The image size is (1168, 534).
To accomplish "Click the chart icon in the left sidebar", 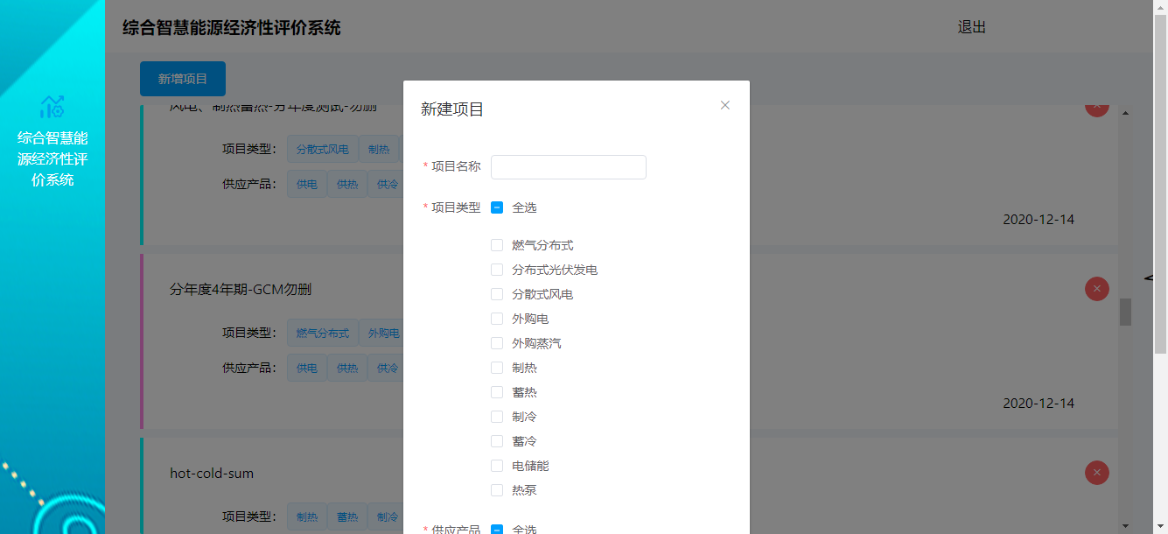I will pyautogui.click(x=52, y=105).
